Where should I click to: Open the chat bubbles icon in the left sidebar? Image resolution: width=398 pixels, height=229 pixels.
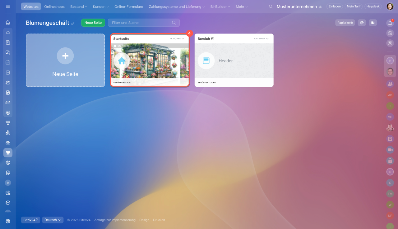(x=8, y=52)
